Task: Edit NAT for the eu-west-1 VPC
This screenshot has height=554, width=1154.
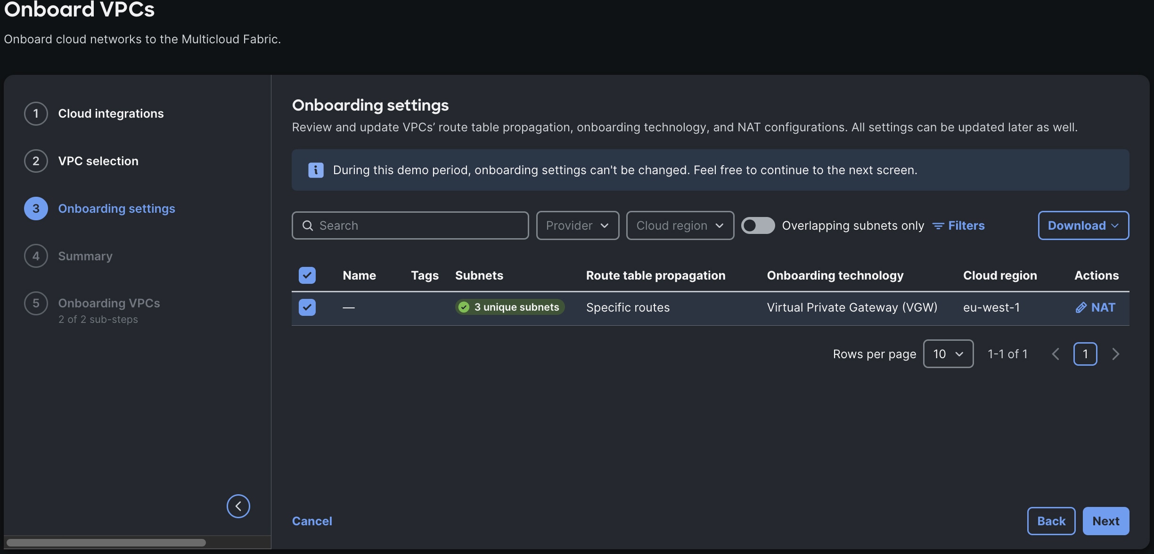Action: pyautogui.click(x=1096, y=307)
